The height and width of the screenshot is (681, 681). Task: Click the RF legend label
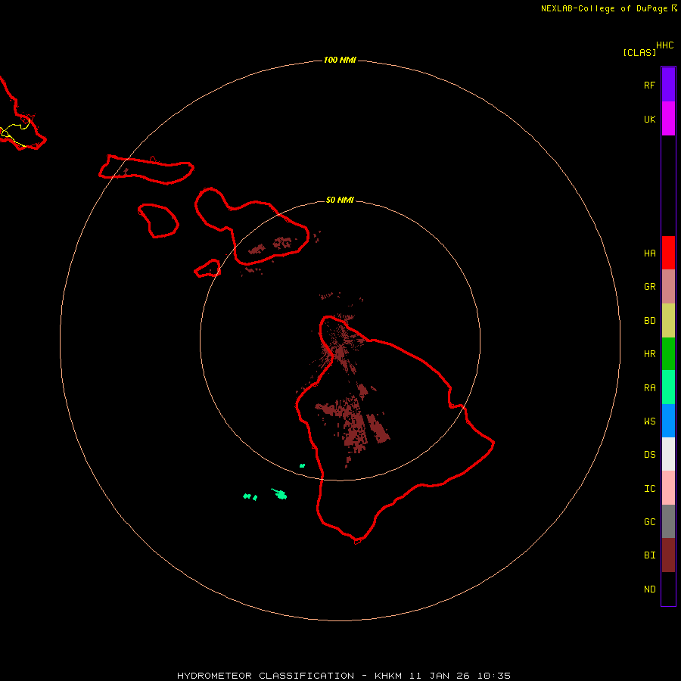tap(650, 86)
